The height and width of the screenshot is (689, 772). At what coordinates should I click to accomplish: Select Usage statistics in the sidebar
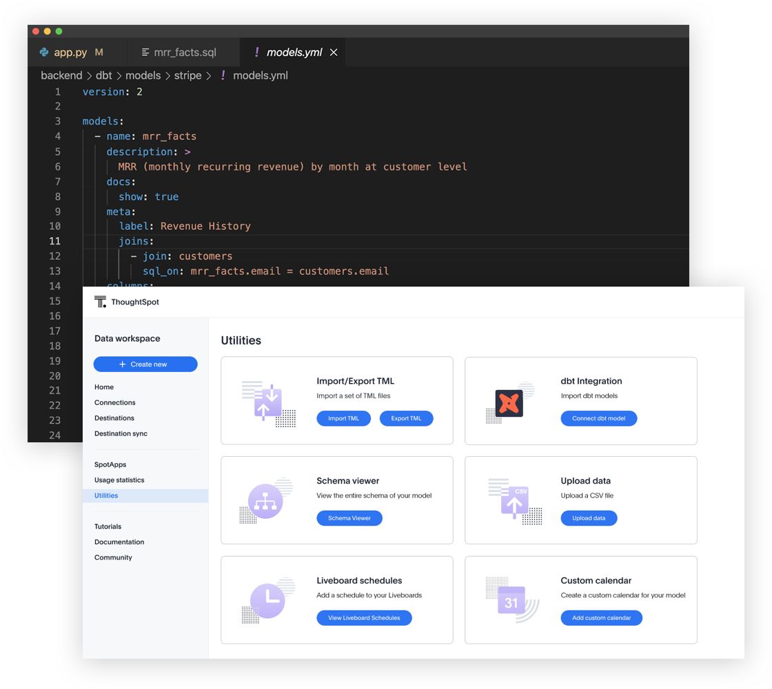119,480
